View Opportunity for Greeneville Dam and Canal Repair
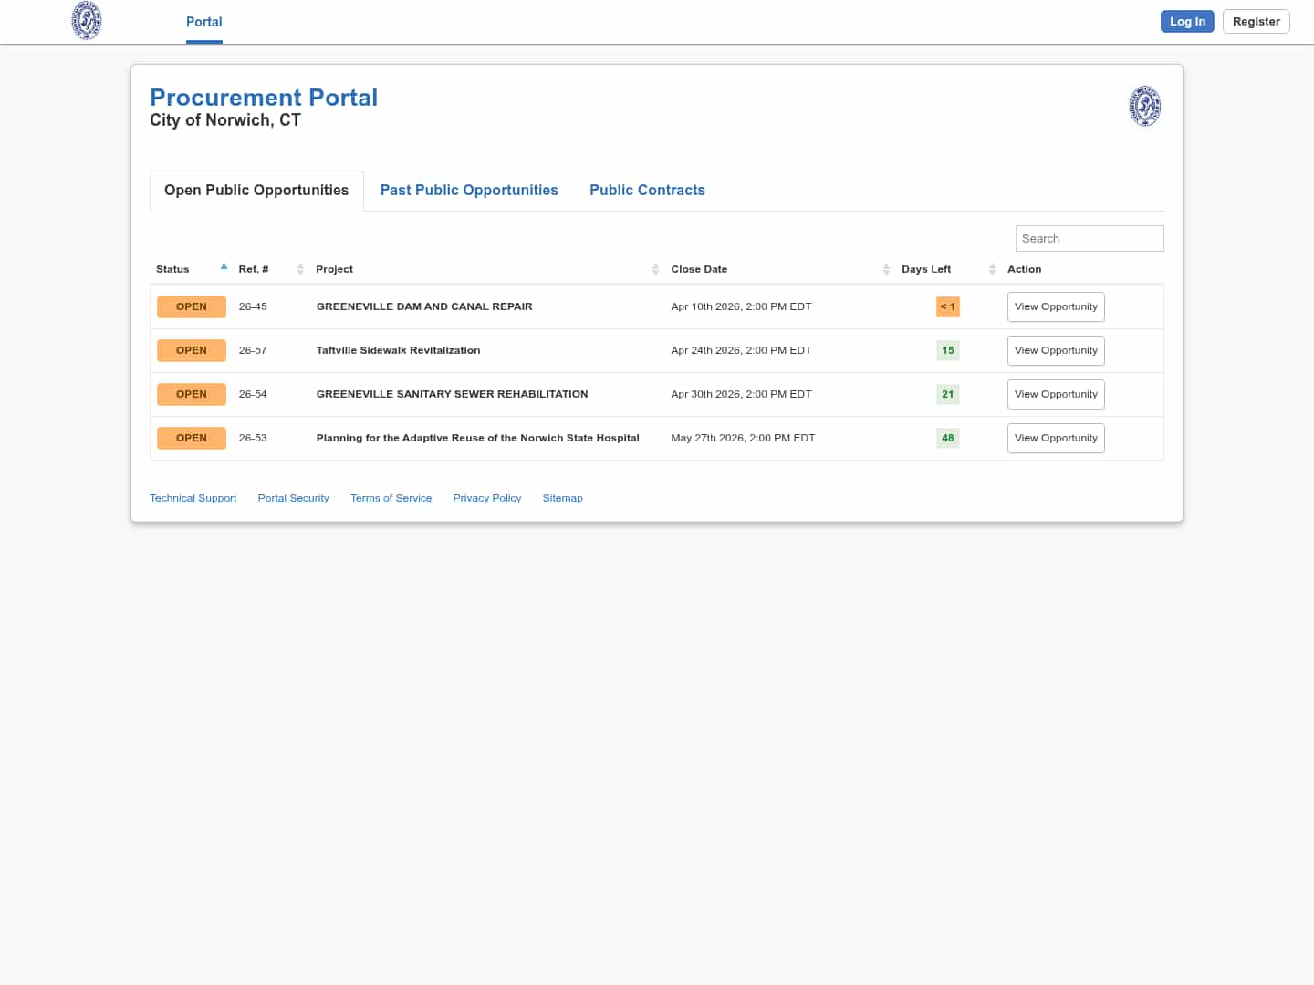The image size is (1314, 985). pos(1056,306)
